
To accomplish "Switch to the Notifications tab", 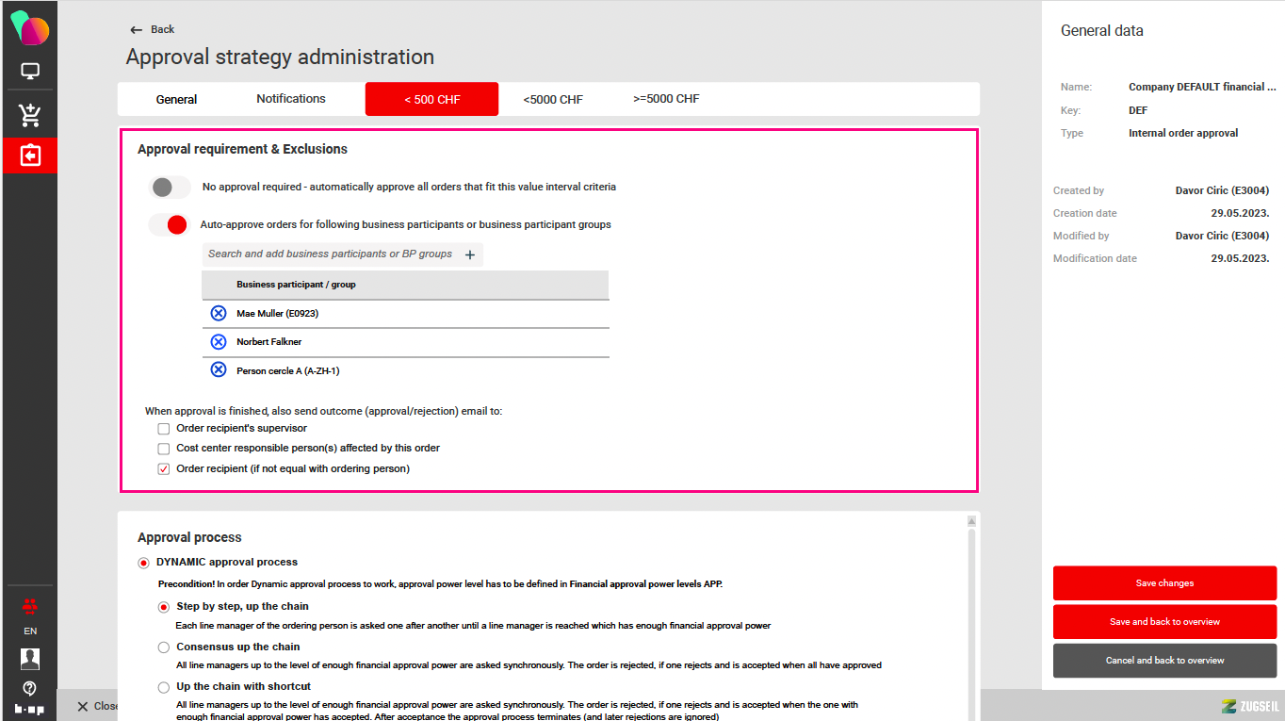I will point(291,99).
